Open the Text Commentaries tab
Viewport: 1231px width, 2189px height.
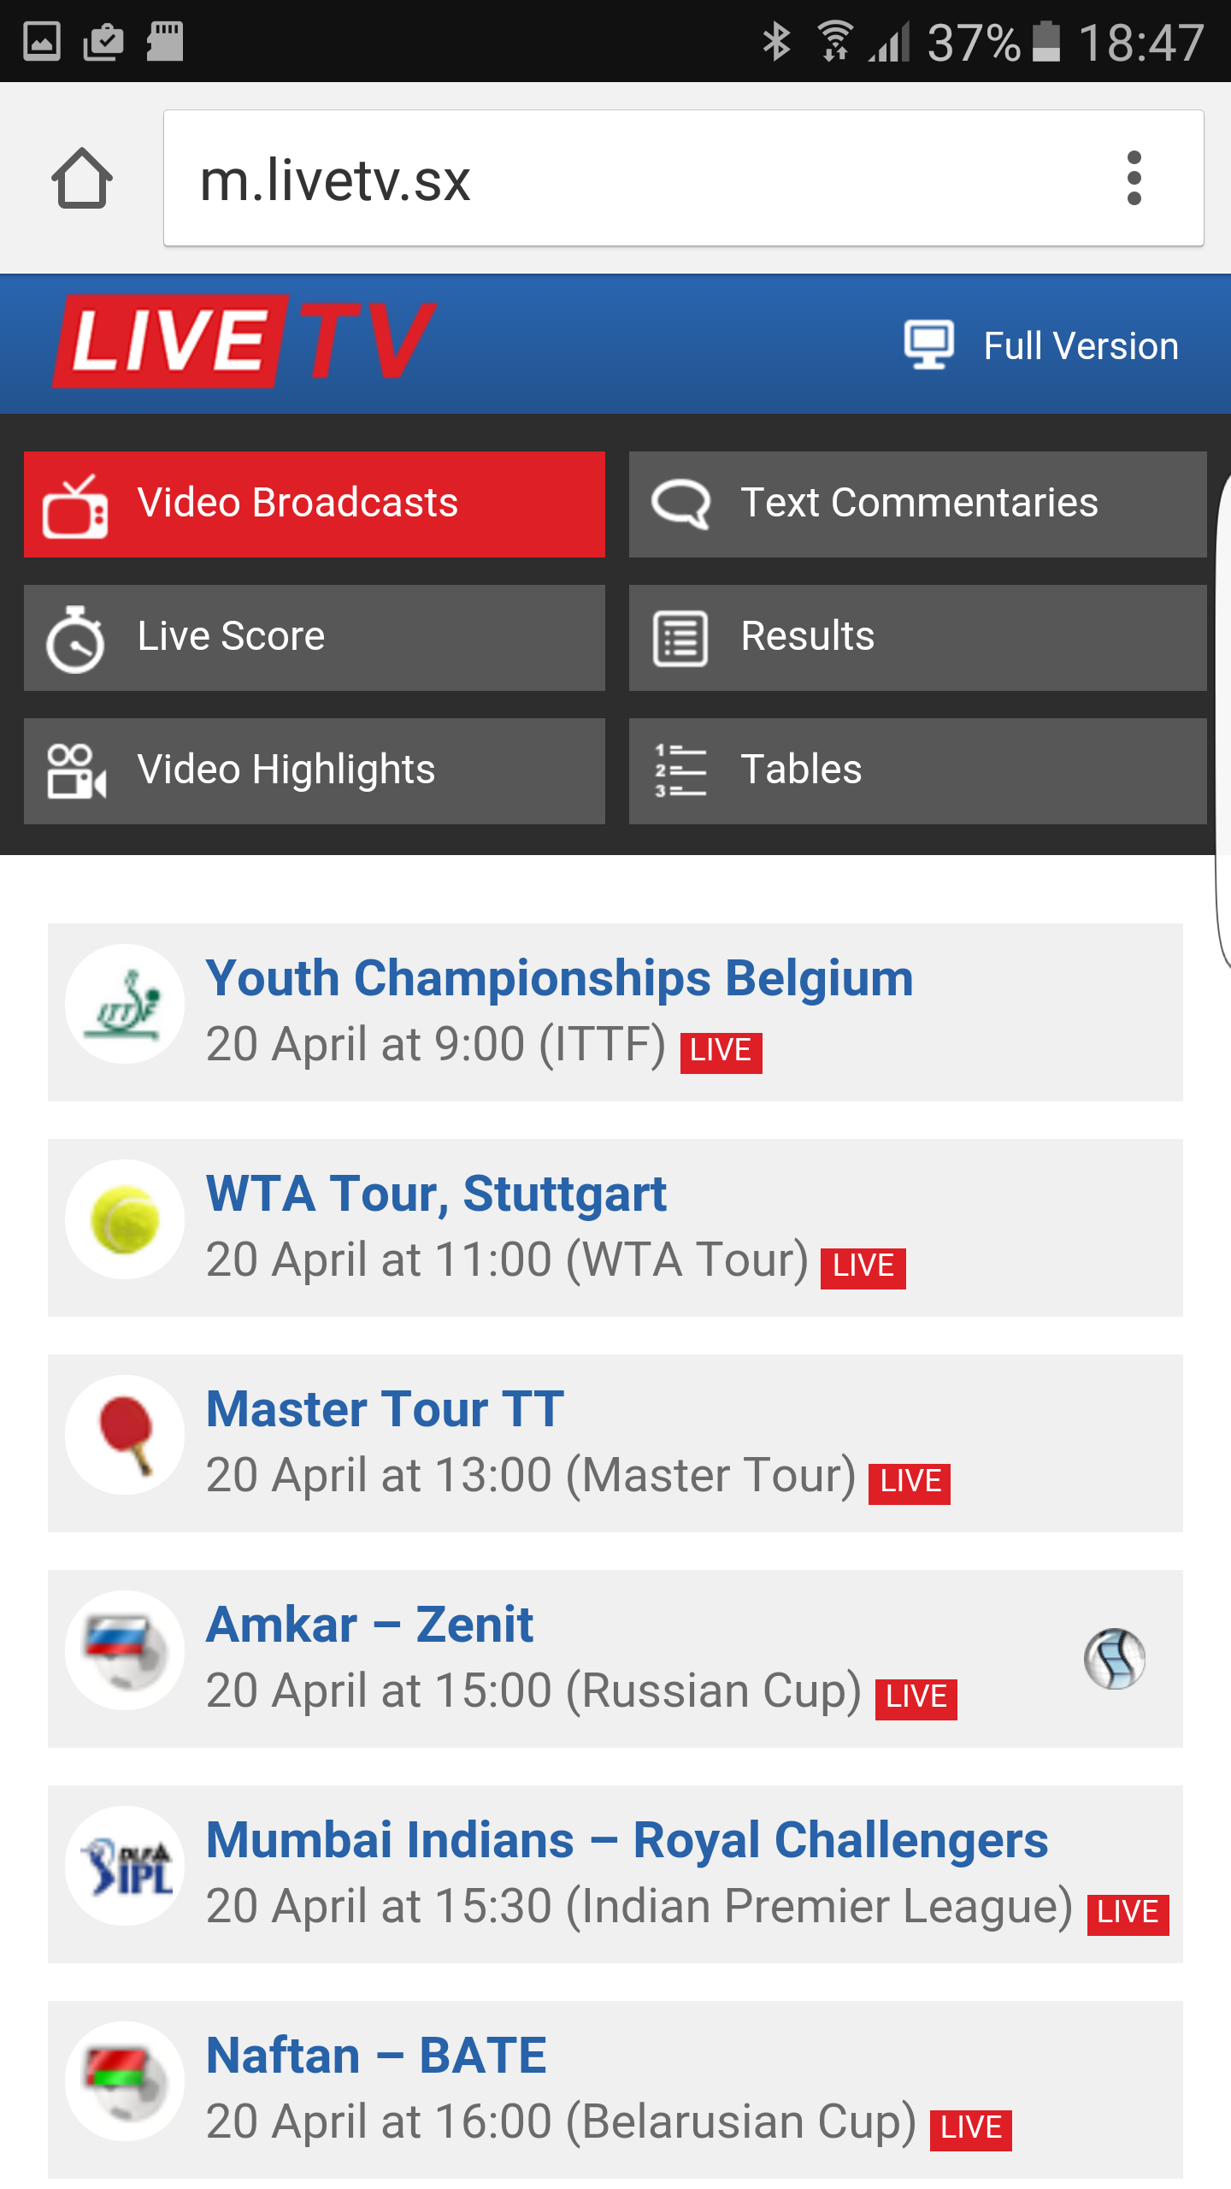[918, 504]
